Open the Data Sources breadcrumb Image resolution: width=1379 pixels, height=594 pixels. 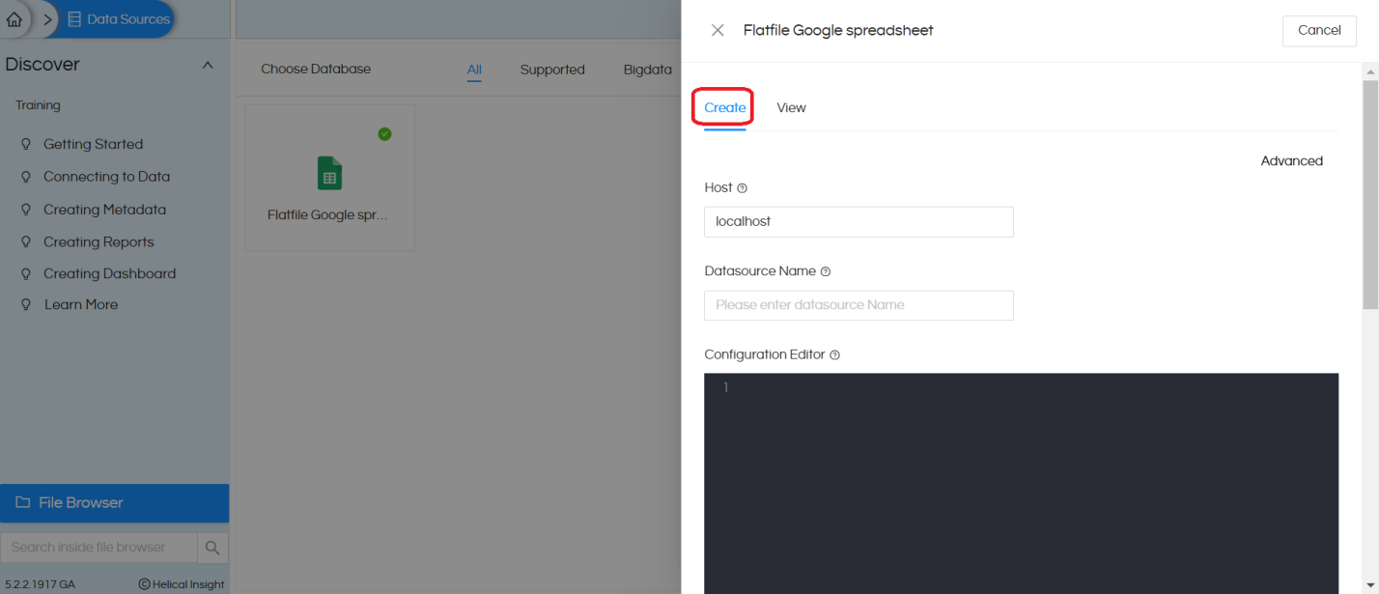[x=118, y=19]
